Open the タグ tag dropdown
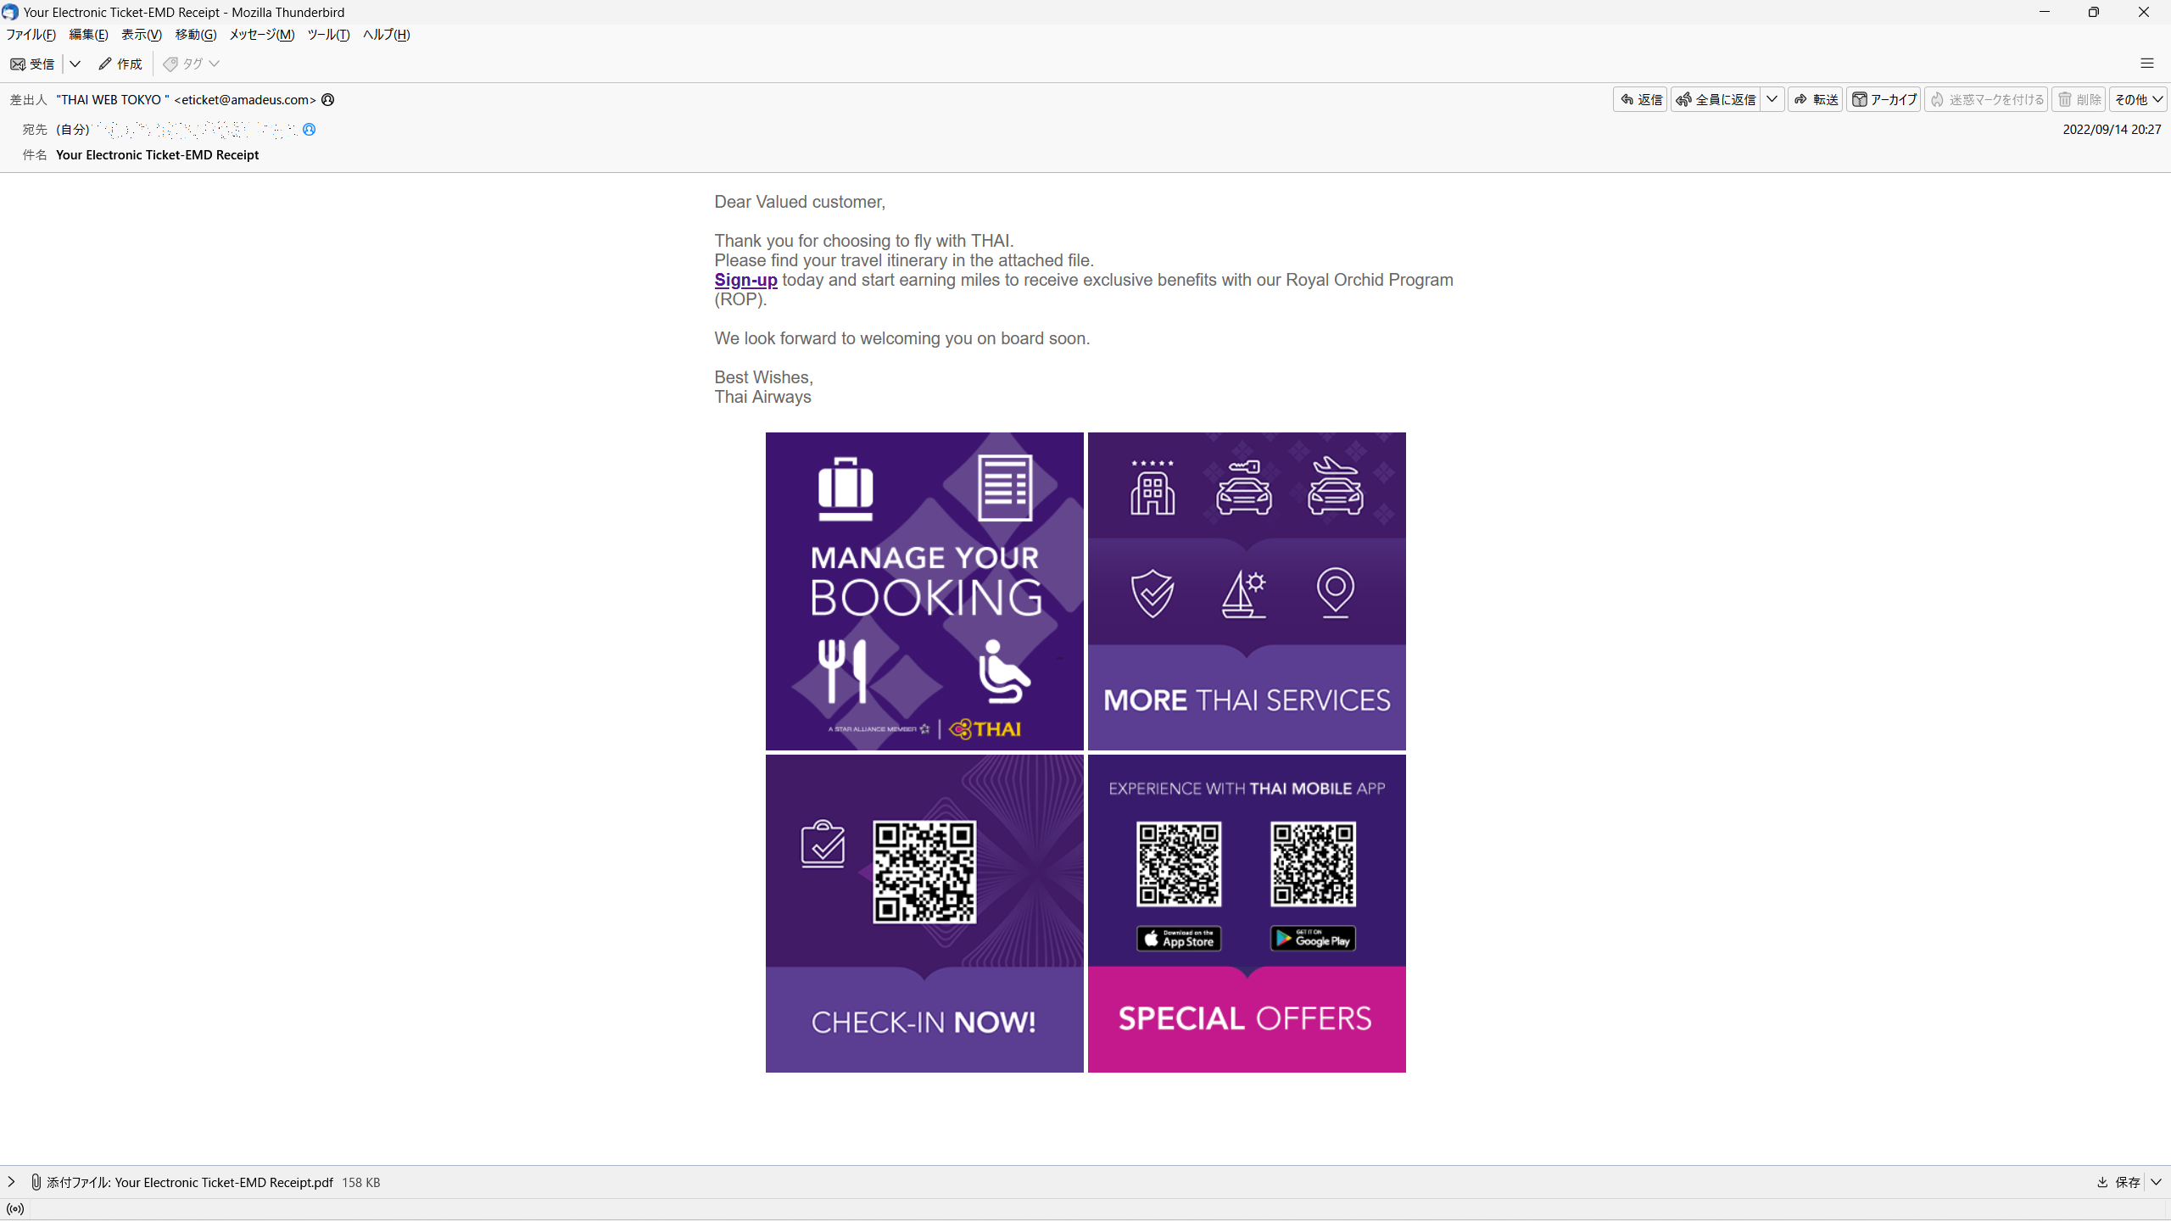This screenshot has width=2171, height=1221. pyautogui.click(x=192, y=64)
